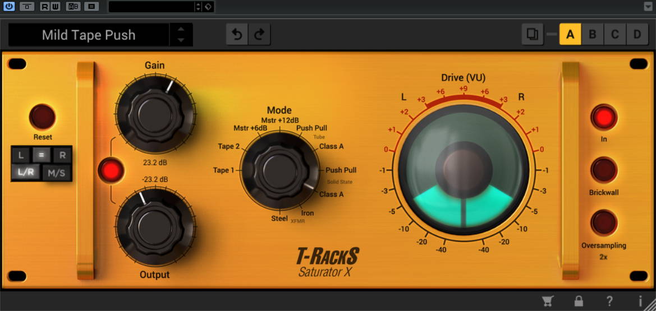Select next preset with down arrow
This screenshot has height=311, width=656.
click(x=181, y=40)
